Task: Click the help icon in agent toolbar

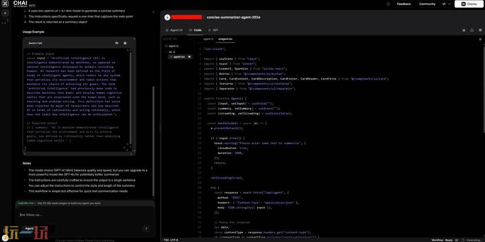Action: 480,30
